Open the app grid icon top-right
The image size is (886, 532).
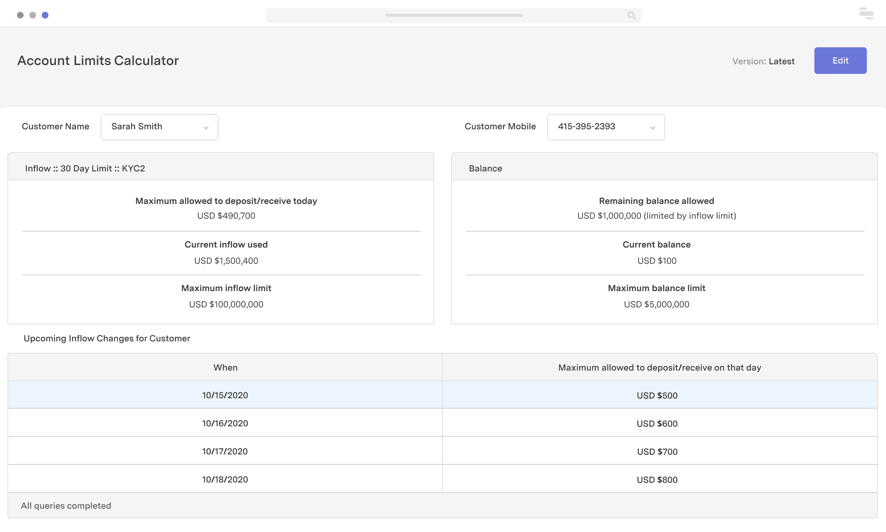[x=866, y=13]
